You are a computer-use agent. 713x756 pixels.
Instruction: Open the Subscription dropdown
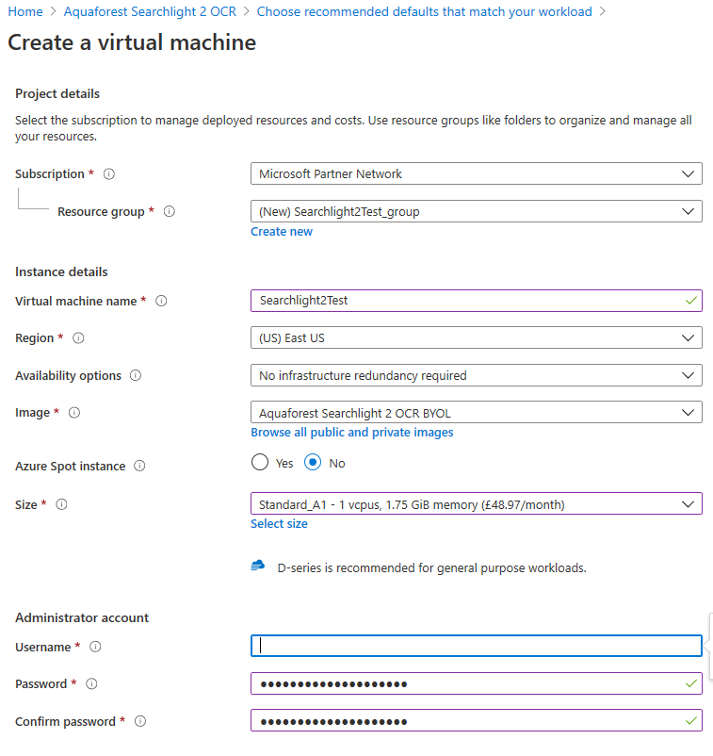[x=476, y=173]
